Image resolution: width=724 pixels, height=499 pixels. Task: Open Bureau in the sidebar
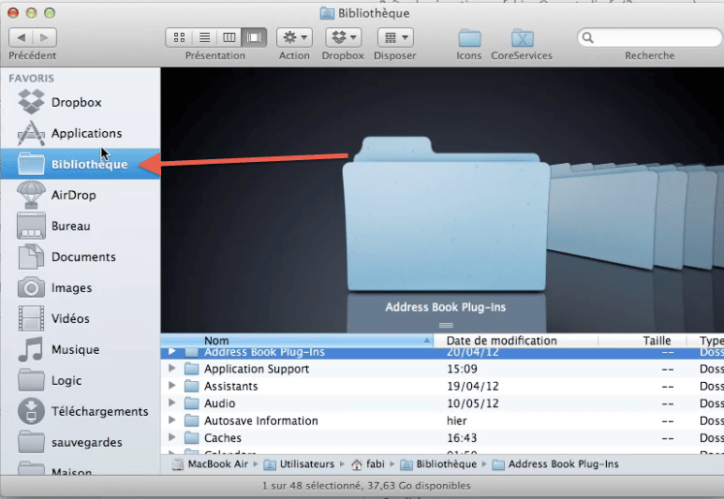[81, 226]
